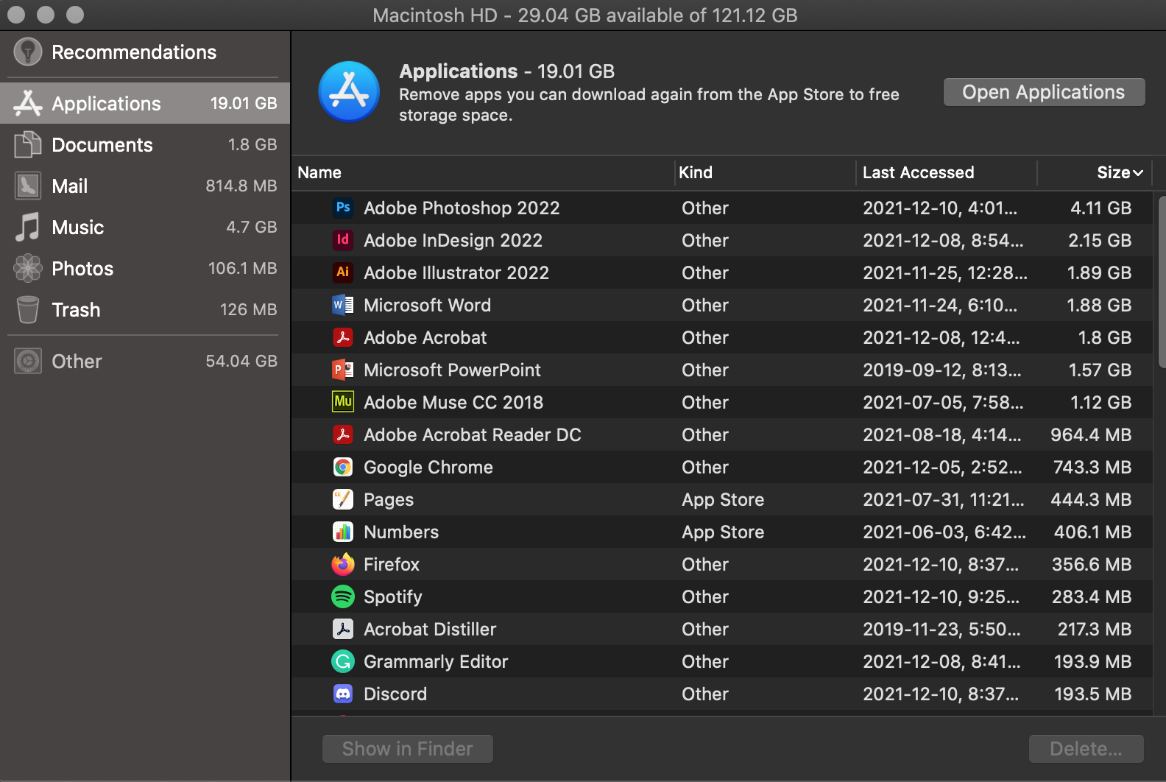Viewport: 1166px width, 782px height.
Task: Sort the list by the Size column
Action: (x=1094, y=173)
